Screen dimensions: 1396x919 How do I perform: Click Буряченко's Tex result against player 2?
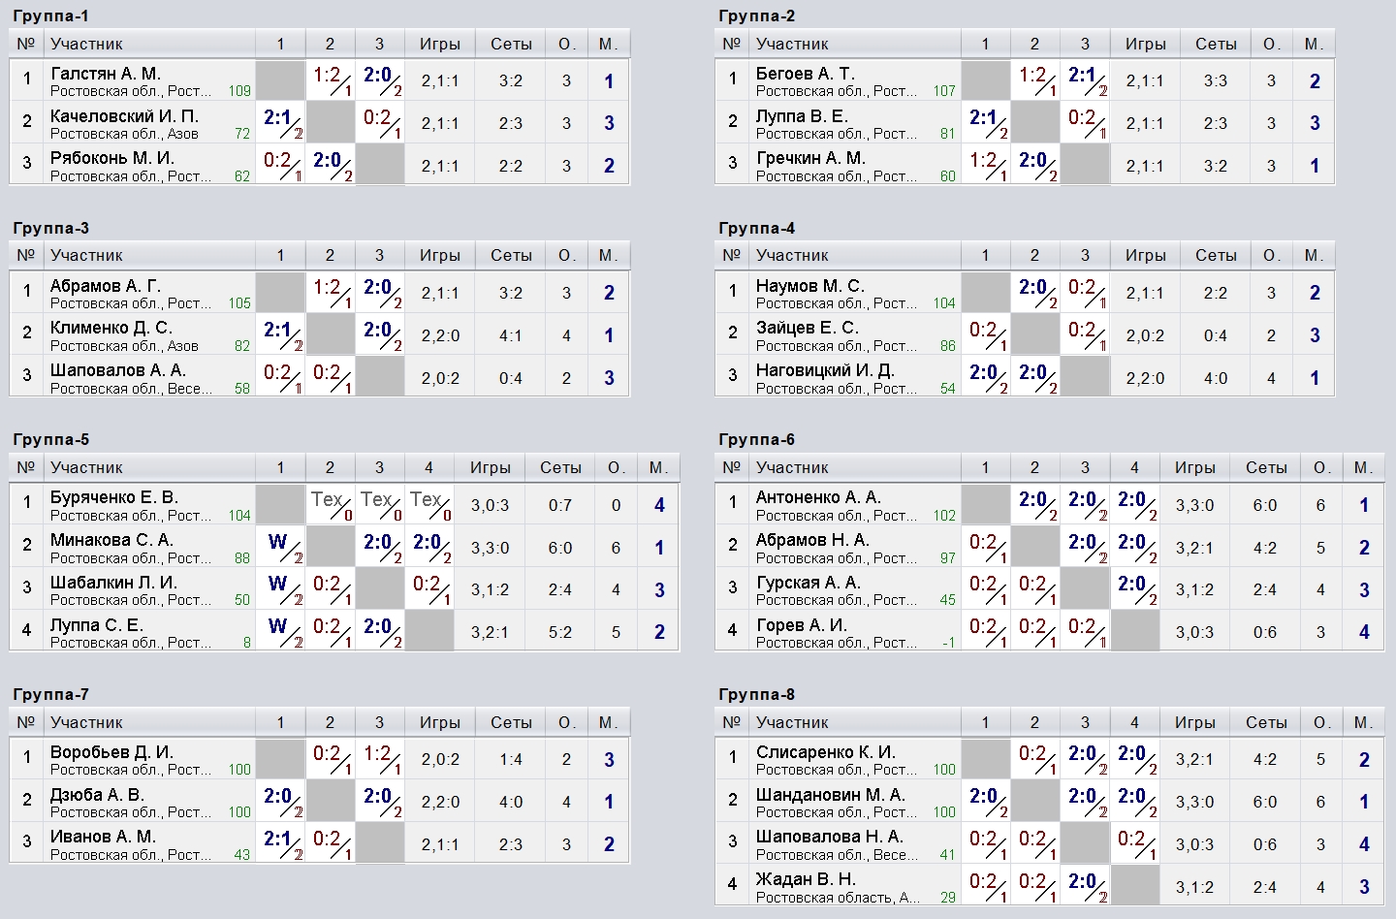[331, 504]
